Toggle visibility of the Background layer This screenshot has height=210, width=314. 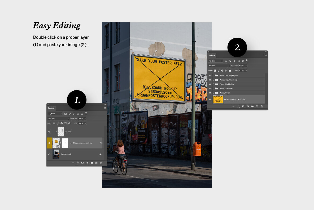pyautogui.click(x=49, y=154)
